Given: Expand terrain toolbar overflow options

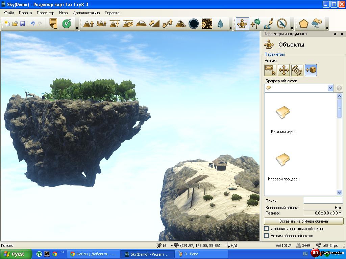Looking at the screenshot, I should pyautogui.click(x=230, y=28).
